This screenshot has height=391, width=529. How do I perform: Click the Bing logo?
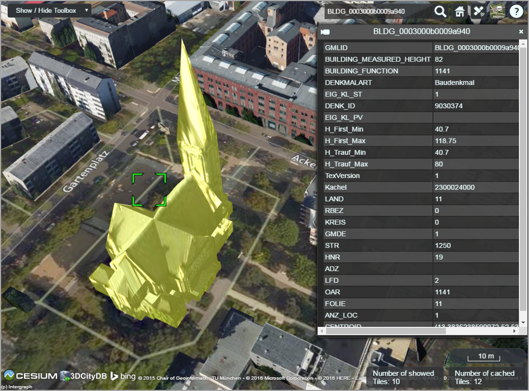[123, 376]
